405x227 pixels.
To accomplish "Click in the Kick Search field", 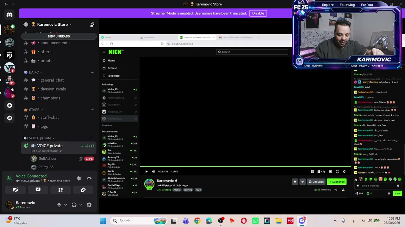I will (x=252, y=52).
